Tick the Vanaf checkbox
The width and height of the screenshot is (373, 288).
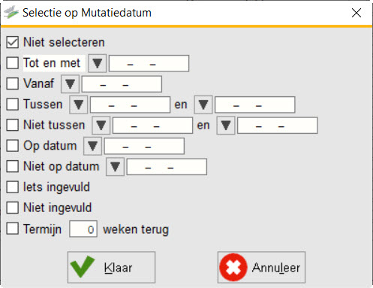(x=13, y=83)
